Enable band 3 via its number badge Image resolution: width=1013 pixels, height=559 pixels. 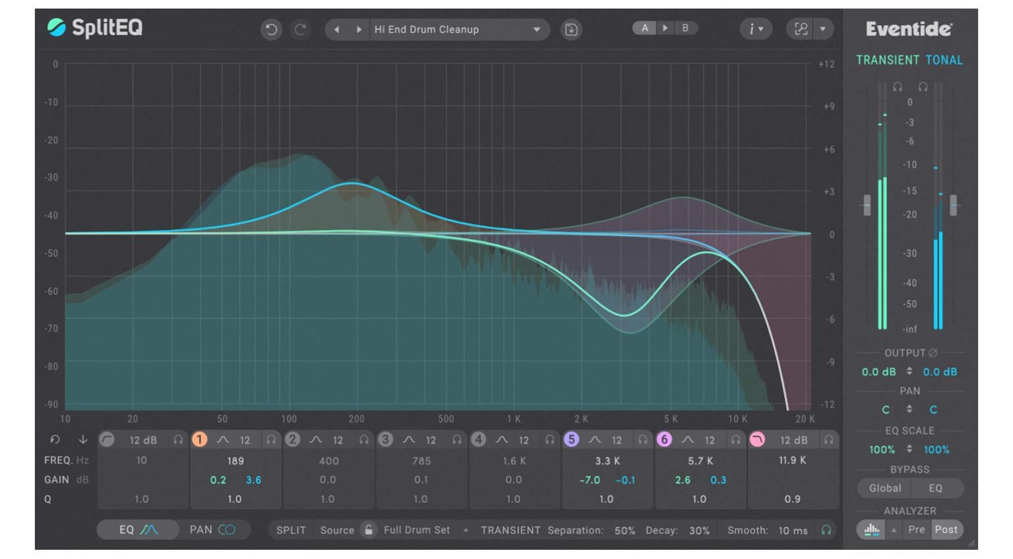386,440
